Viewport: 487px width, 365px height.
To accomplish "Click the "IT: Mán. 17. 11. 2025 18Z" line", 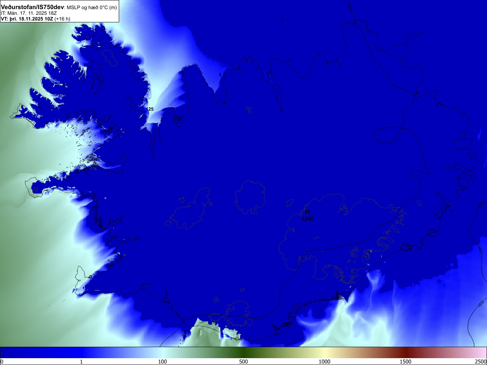I will [29, 13].
